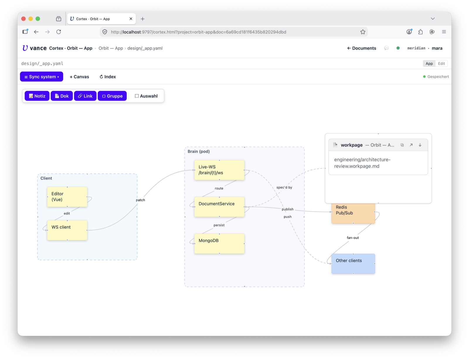Open the browser account icon
The width and height of the screenshot is (469, 359).
(x=409, y=32)
